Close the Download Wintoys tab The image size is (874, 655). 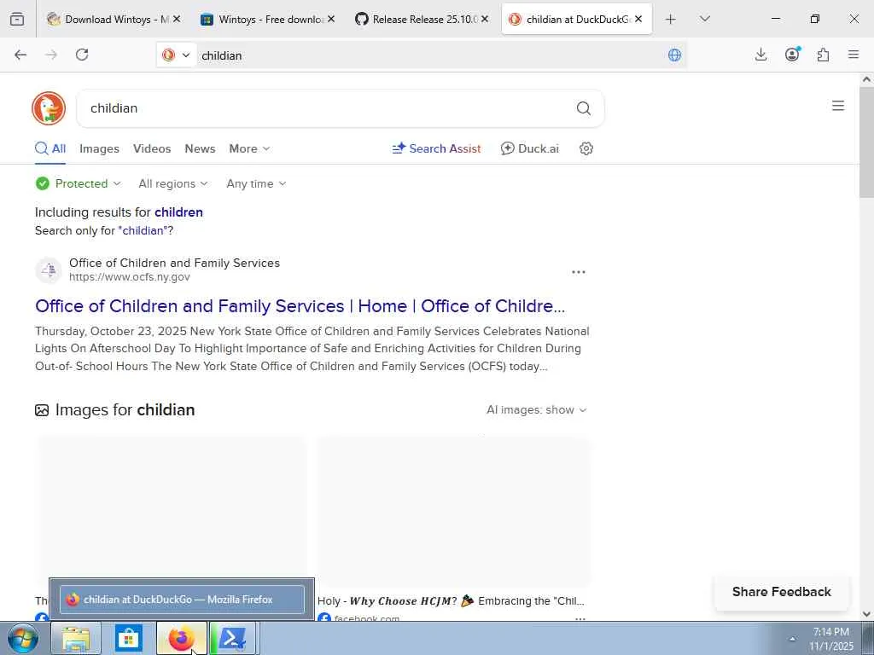coord(177,19)
